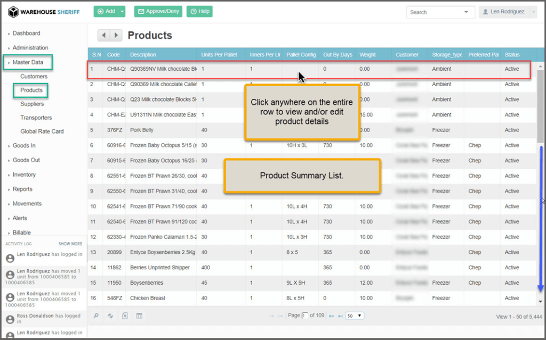Open the Len Rodriguez user menu
Screen dimensions: 546x340
coord(507,12)
